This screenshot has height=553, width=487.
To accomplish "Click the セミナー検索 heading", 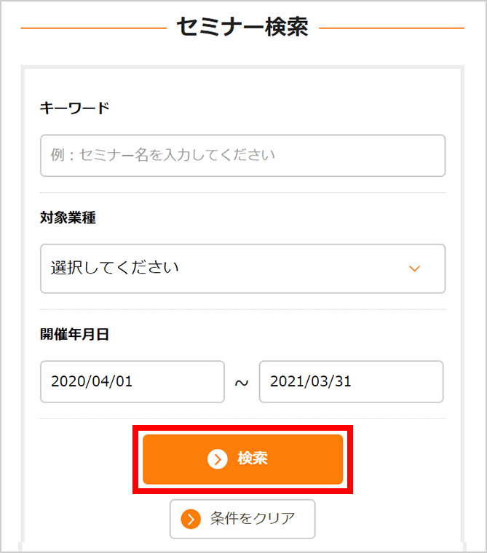I will pos(242,28).
